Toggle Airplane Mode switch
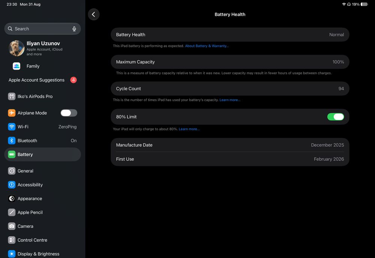Viewport: 375px width, 258px height. (69, 113)
